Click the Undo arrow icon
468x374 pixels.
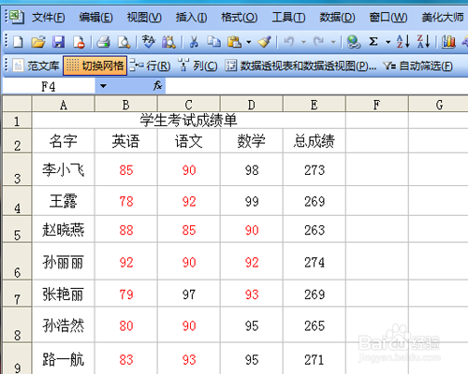point(289,41)
